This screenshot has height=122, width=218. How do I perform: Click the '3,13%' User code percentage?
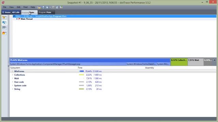[x=89, y=82]
